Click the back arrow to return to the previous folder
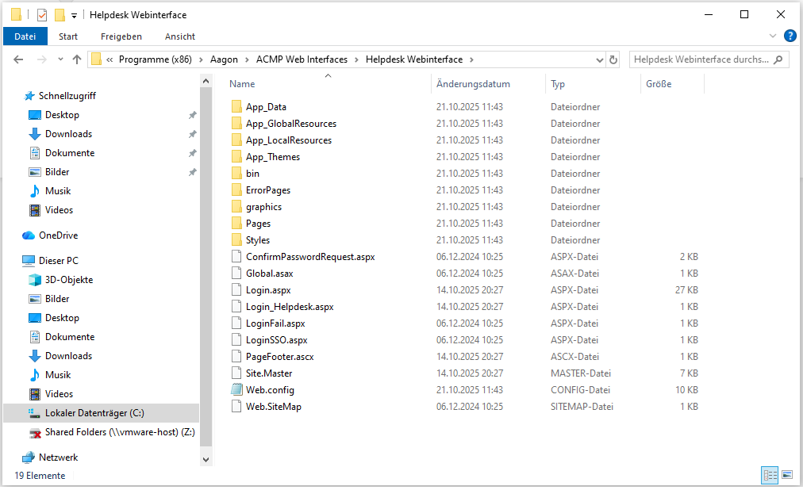 [x=17, y=59]
